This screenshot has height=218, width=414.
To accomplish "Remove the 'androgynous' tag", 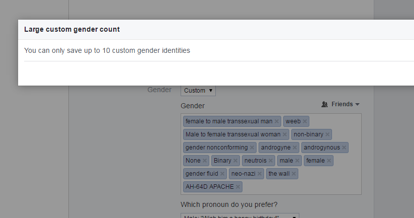I will click(x=344, y=148).
